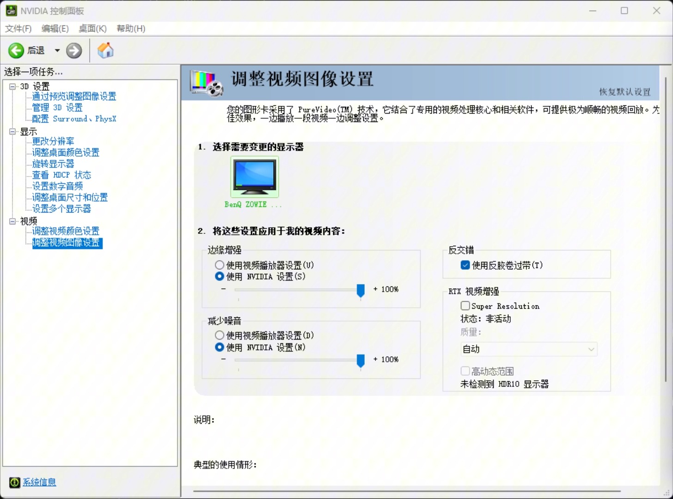The image size is (673, 499).
Task: Click the 减少噪音 slider thumb
Action: pyautogui.click(x=361, y=361)
